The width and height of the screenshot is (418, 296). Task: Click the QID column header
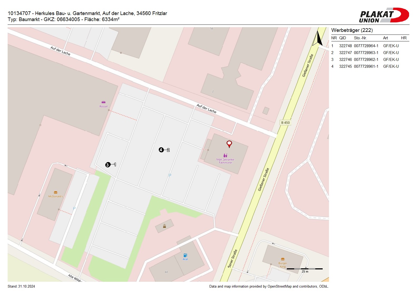click(x=342, y=38)
